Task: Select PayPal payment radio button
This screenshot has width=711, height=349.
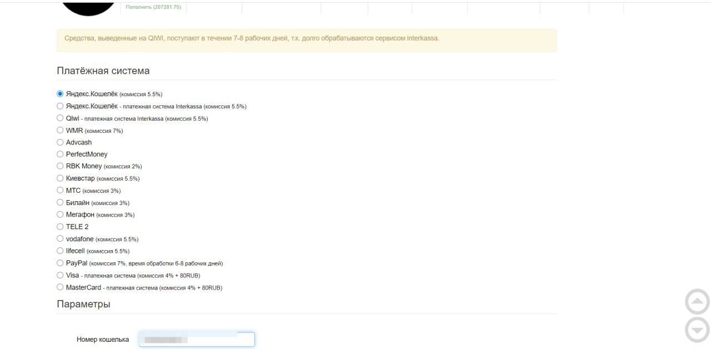Action: coord(60,263)
